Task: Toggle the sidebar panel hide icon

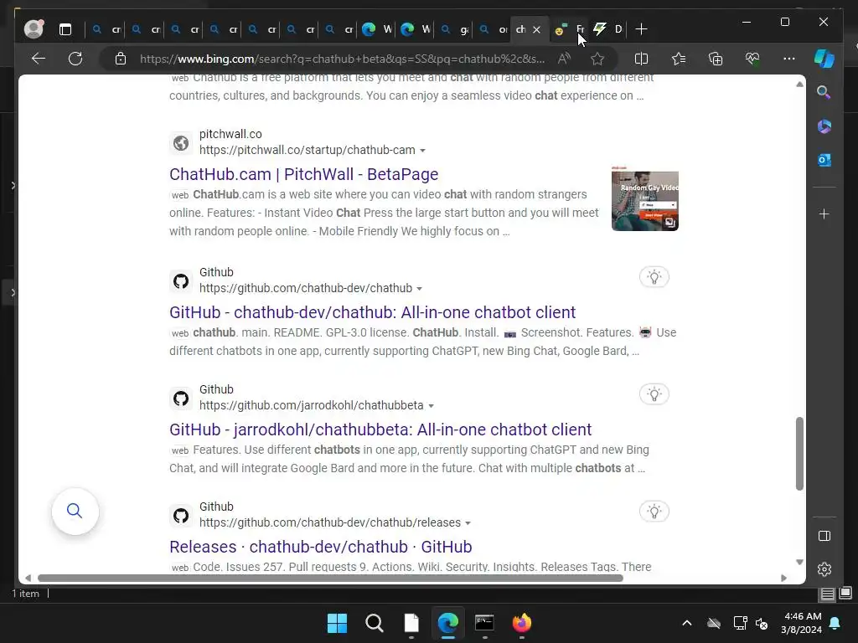Action: click(x=824, y=536)
